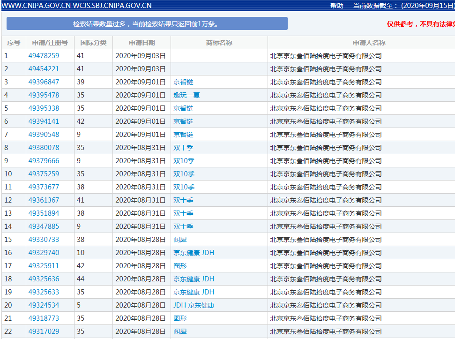Open 双十季 trademark in row 12
This screenshot has height=339, width=455.
pos(183,200)
